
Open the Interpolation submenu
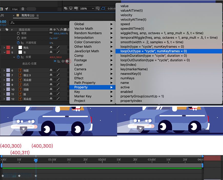(92, 38)
